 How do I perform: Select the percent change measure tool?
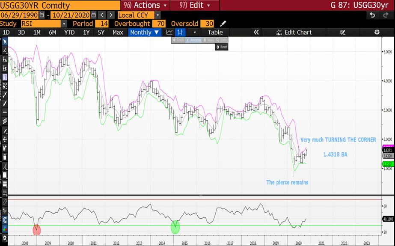[5, 59]
